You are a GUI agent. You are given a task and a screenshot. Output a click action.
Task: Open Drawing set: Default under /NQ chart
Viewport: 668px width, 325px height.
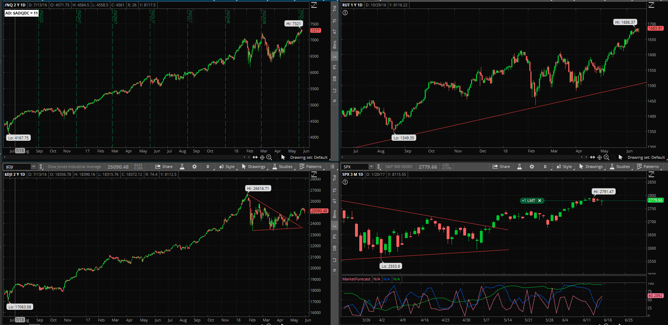pyautogui.click(x=309, y=157)
